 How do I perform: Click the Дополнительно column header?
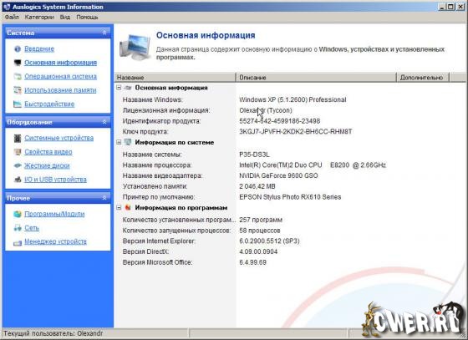[423, 78]
